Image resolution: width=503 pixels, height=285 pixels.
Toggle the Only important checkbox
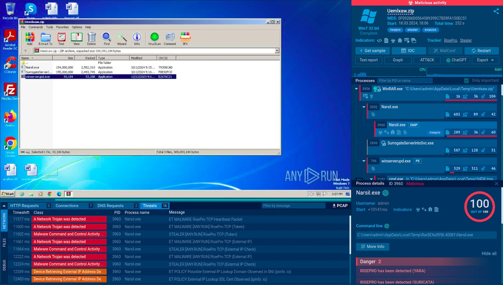(467, 80)
